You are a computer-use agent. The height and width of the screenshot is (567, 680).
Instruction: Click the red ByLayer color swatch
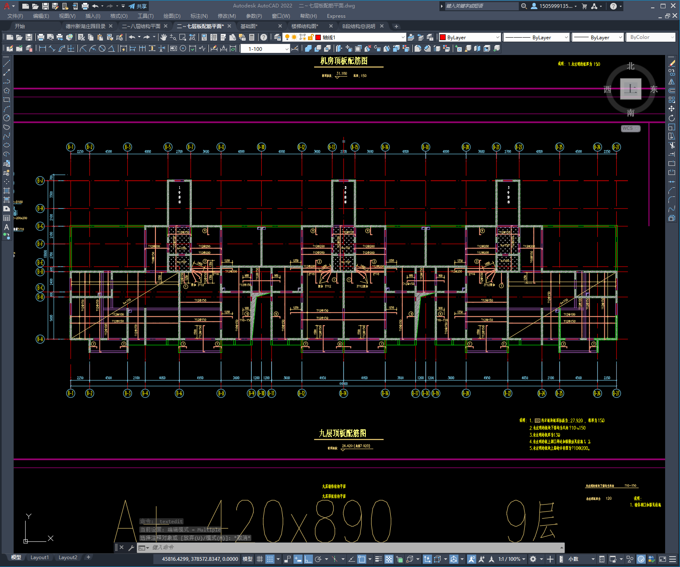click(443, 37)
